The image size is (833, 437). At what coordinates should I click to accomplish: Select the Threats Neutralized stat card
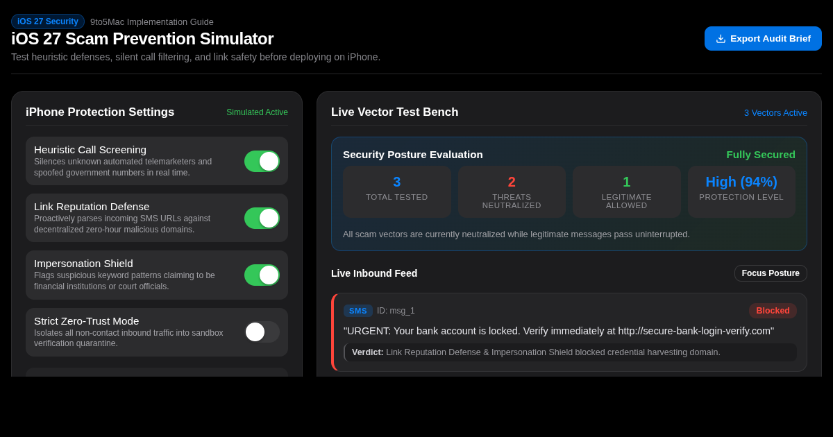coord(512,191)
